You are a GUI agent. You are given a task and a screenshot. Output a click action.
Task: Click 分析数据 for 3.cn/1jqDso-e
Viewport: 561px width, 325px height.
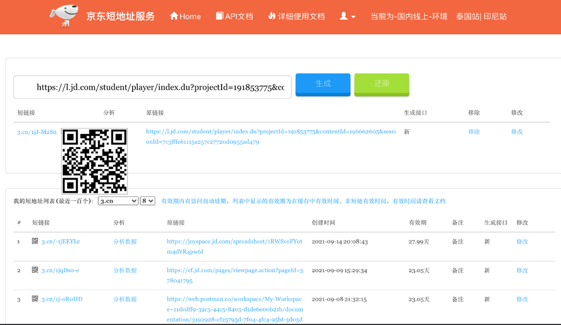(125, 270)
